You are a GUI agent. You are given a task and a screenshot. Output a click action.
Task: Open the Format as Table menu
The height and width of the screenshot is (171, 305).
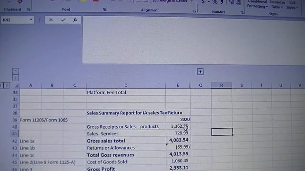click(x=277, y=5)
